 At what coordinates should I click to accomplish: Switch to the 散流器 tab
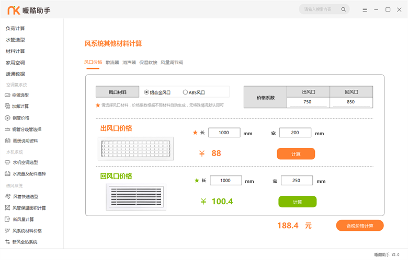coord(112,62)
